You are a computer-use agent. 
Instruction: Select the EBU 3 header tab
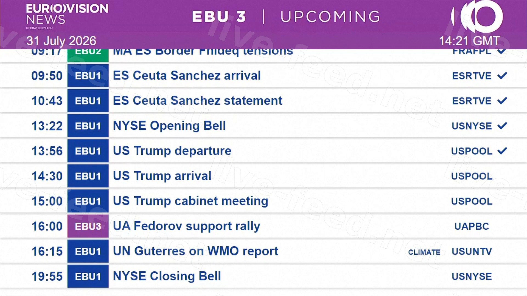coord(219,16)
